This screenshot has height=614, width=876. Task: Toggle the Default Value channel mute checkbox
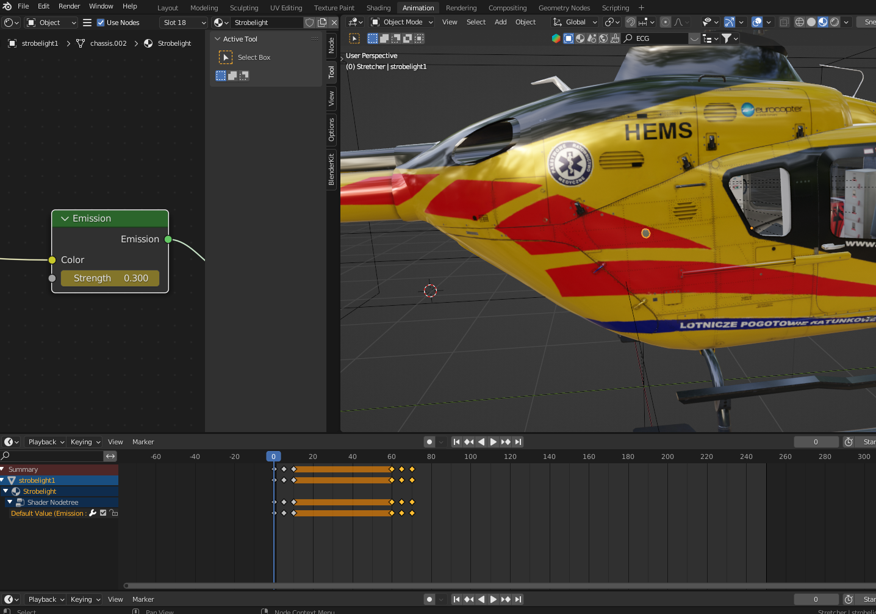(103, 513)
